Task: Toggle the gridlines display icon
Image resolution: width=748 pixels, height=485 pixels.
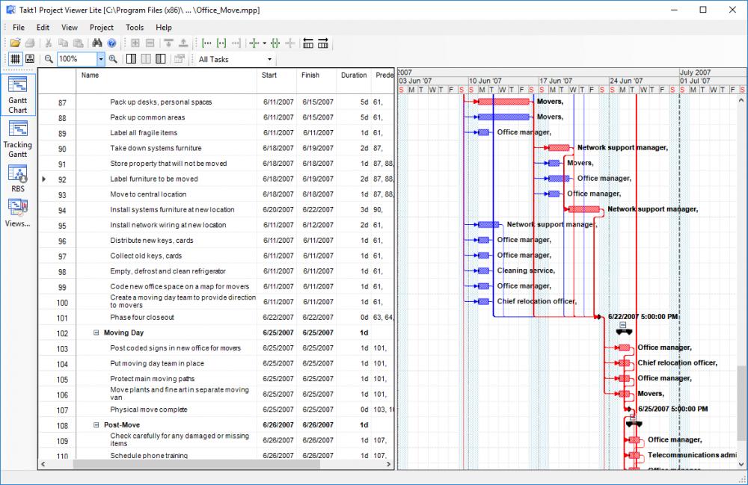Action: [16, 58]
